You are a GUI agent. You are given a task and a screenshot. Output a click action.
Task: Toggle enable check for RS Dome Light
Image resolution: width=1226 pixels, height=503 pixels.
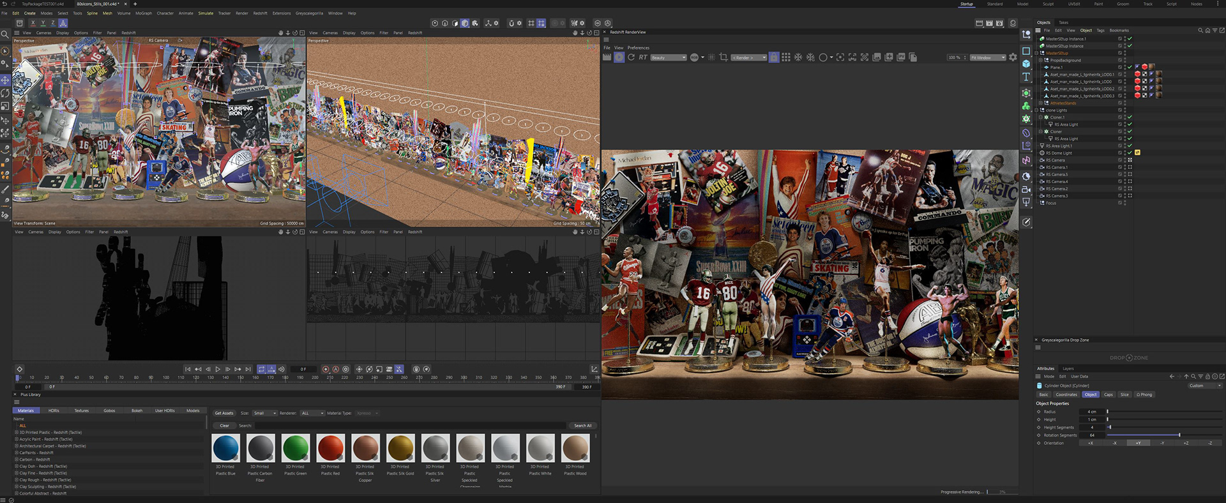click(x=1130, y=153)
